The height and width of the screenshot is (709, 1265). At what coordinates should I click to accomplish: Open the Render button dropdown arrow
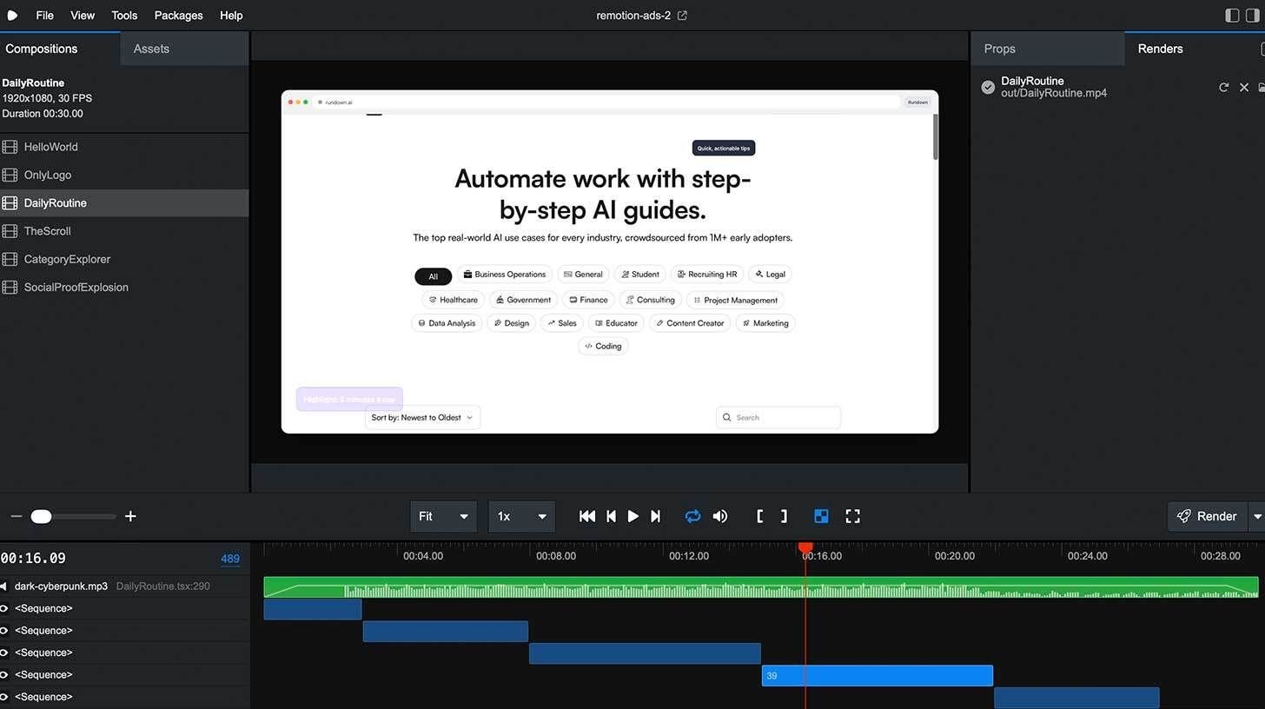tap(1257, 516)
